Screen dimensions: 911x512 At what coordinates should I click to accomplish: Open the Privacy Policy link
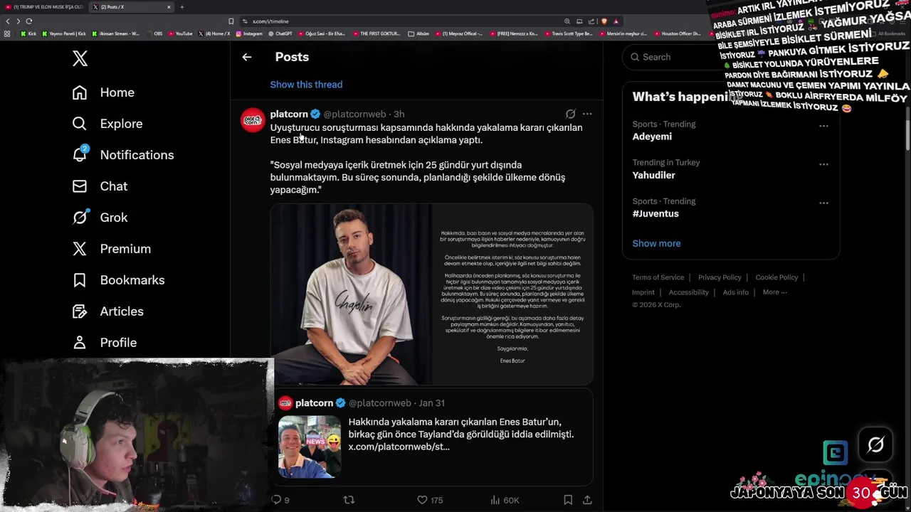(720, 277)
